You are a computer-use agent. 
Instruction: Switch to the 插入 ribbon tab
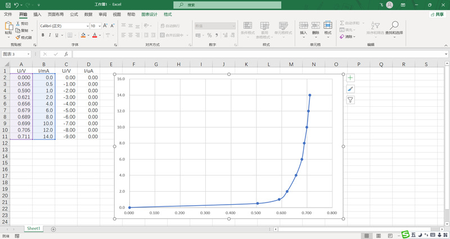coord(37,15)
